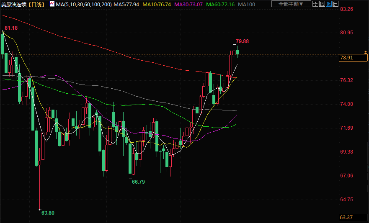Open the 全部主题 dropdown

coord(291,4)
